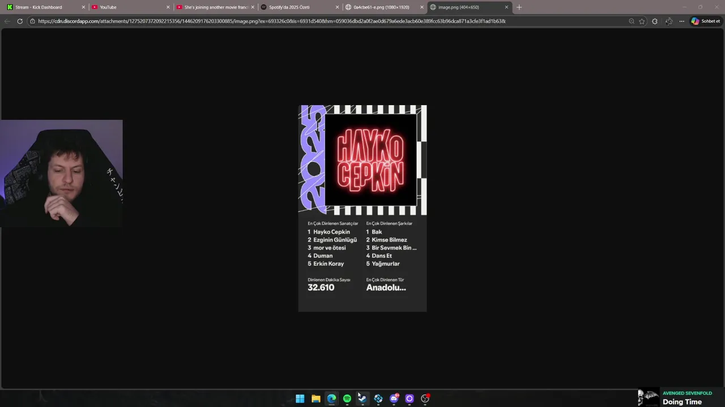This screenshot has height=407, width=725.
Task: Click the webcam overlay
Action: pyautogui.click(x=61, y=174)
